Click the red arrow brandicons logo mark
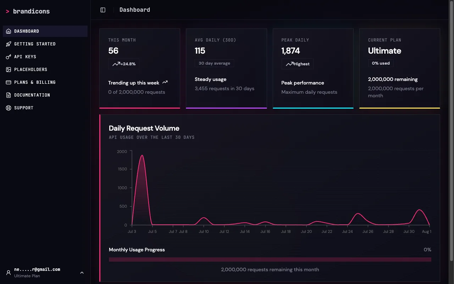This screenshot has height=284, width=454. [7, 11]
